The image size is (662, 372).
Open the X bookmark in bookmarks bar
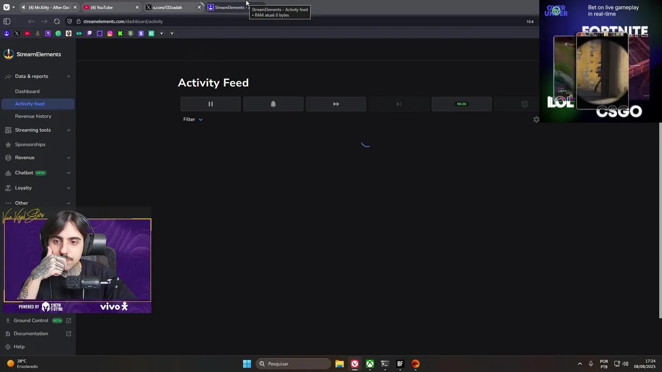(x=17, y=34)
